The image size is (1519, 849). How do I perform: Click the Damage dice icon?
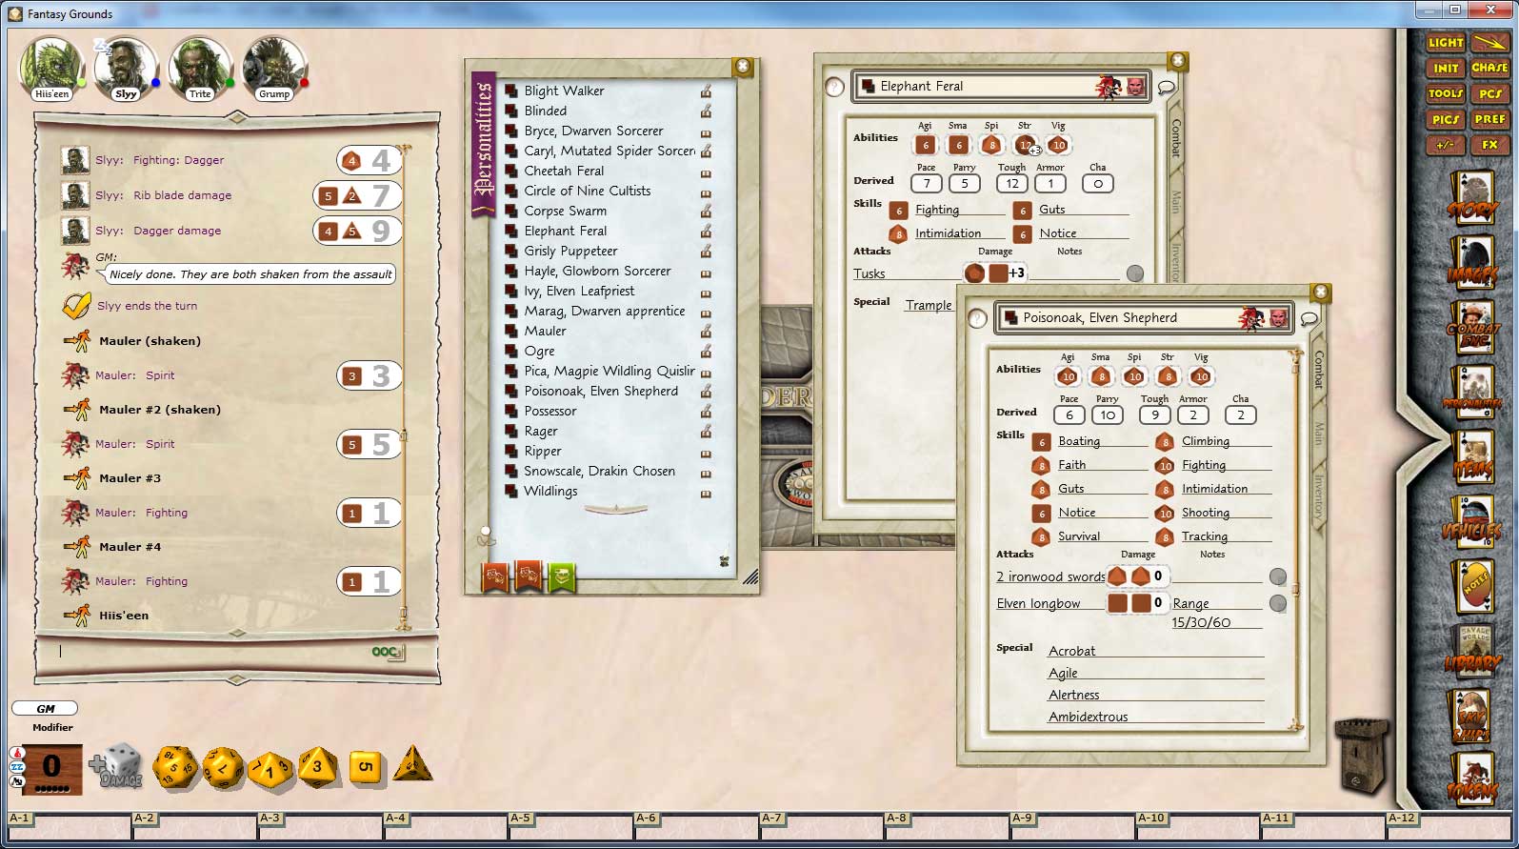(x=116, y=768)
